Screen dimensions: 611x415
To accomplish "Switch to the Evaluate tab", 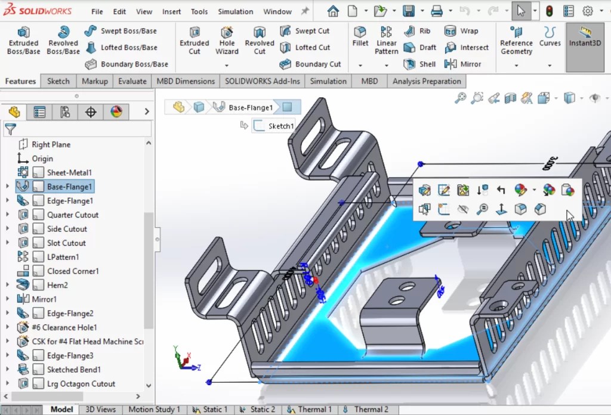I will [x=132, y=81].
